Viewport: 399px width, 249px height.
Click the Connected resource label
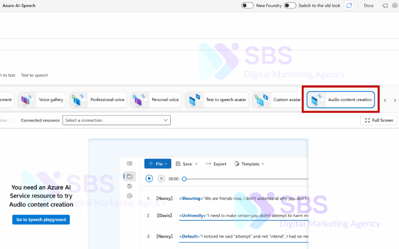tap(40, 121)
